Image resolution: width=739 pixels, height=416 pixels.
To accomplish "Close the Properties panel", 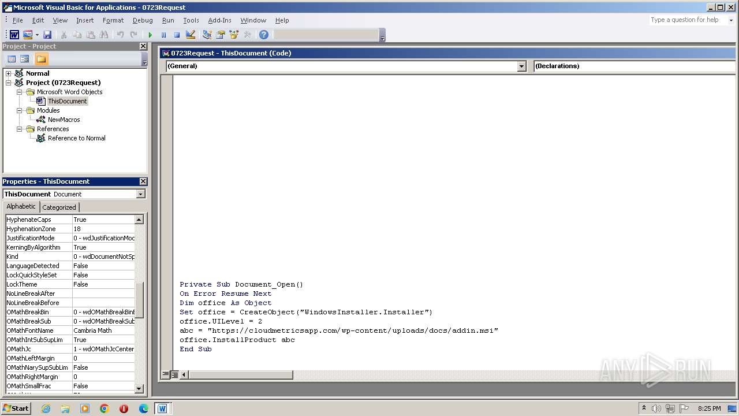I will (x=143, y=181).
